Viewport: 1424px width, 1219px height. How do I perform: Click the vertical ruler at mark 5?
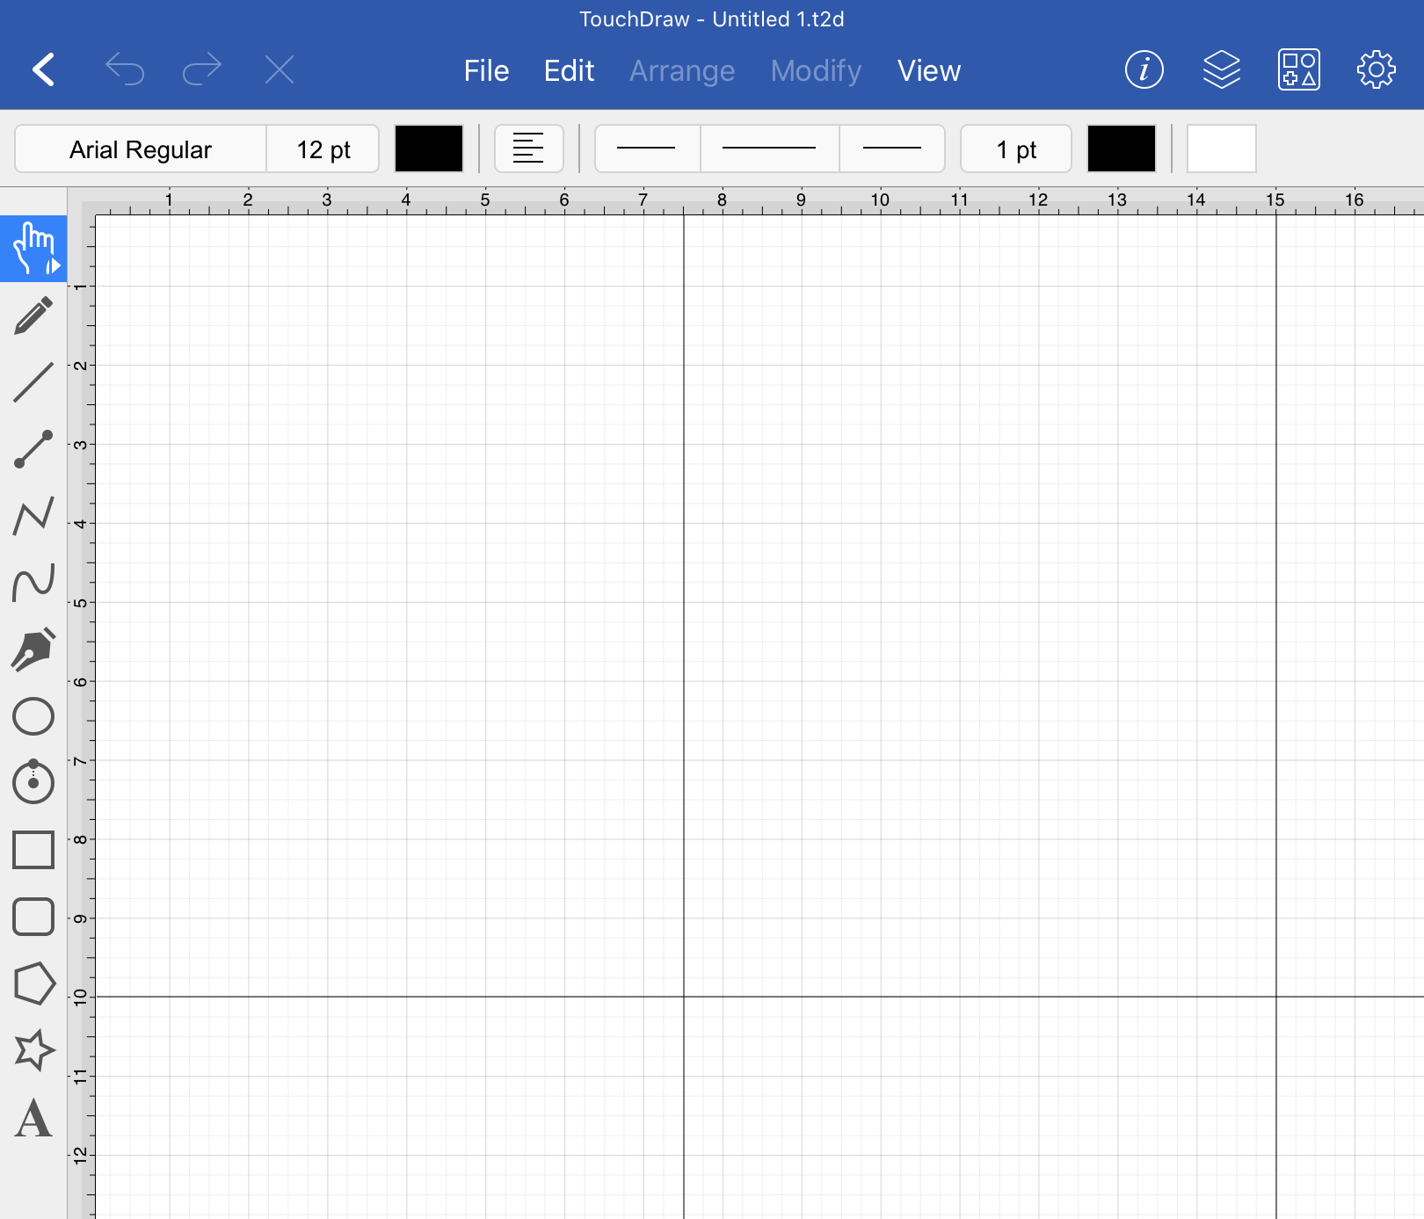81,603
